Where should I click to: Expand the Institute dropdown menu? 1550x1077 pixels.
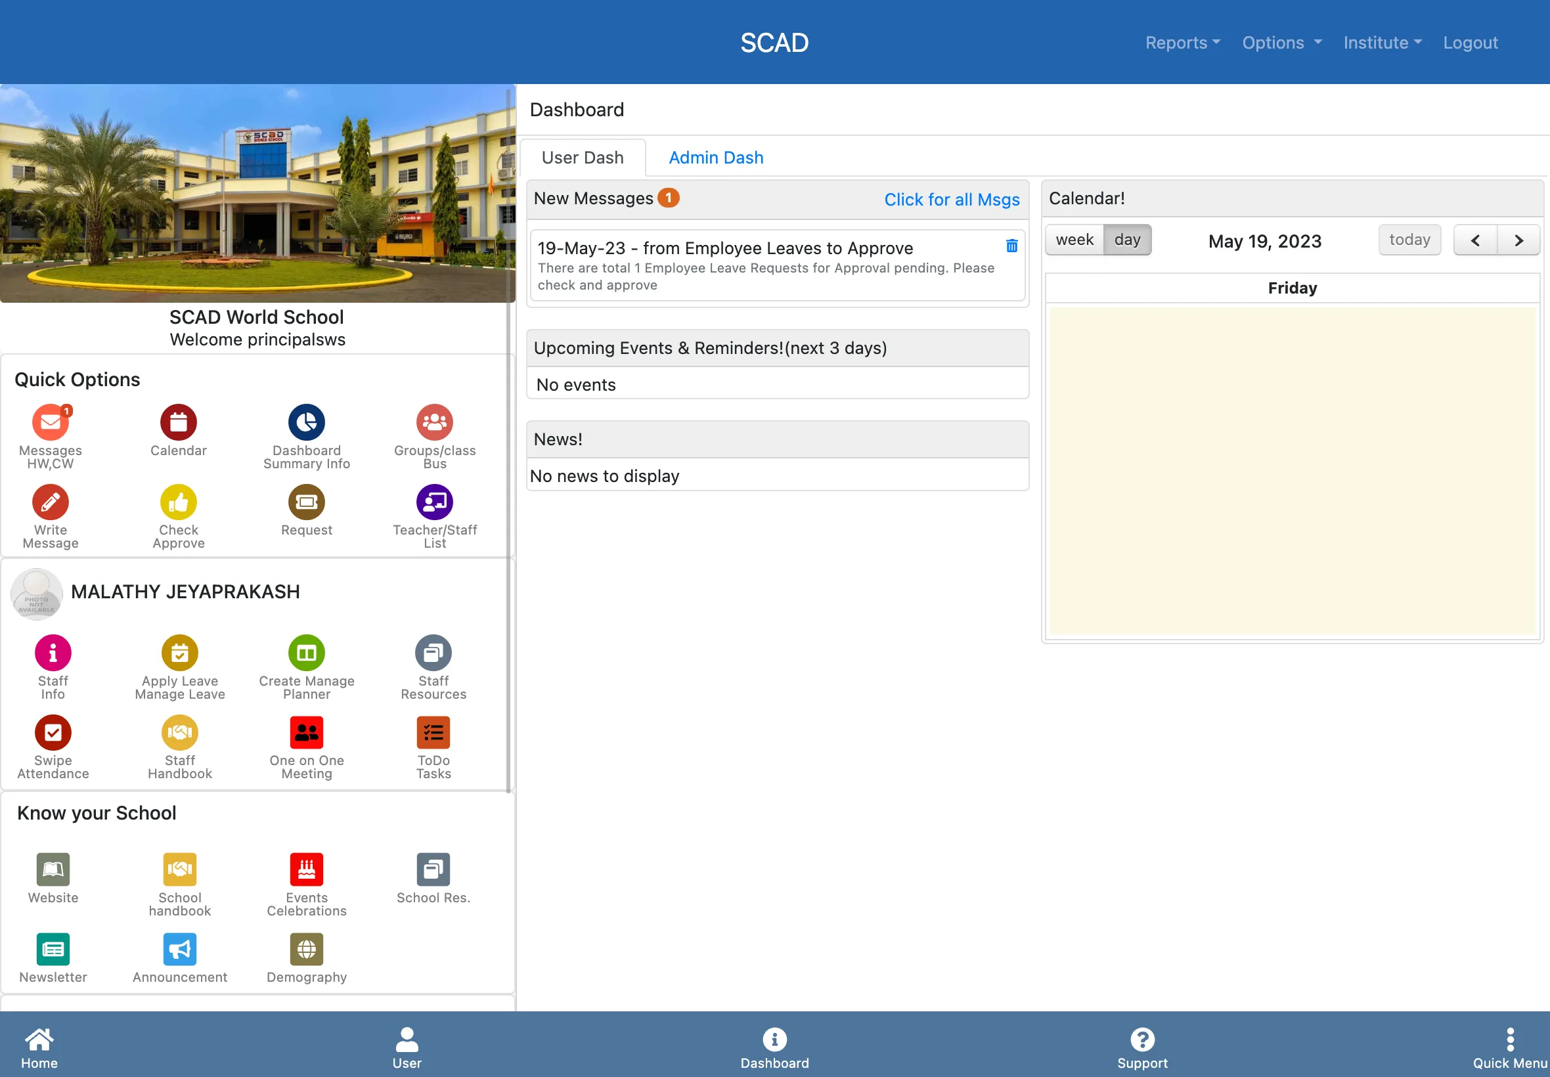point(1382,43)
